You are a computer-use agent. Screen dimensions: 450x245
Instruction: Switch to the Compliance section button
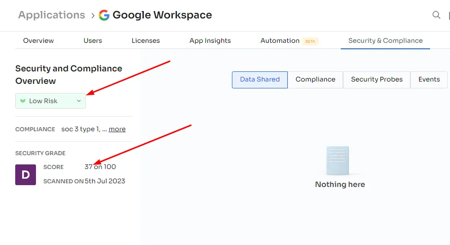tap(315, 80)
